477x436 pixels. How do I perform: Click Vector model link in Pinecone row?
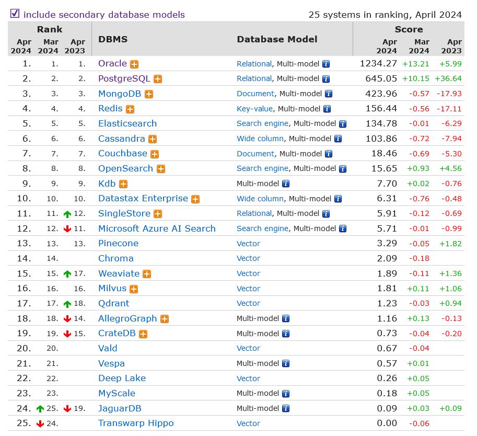coord(248,244)
